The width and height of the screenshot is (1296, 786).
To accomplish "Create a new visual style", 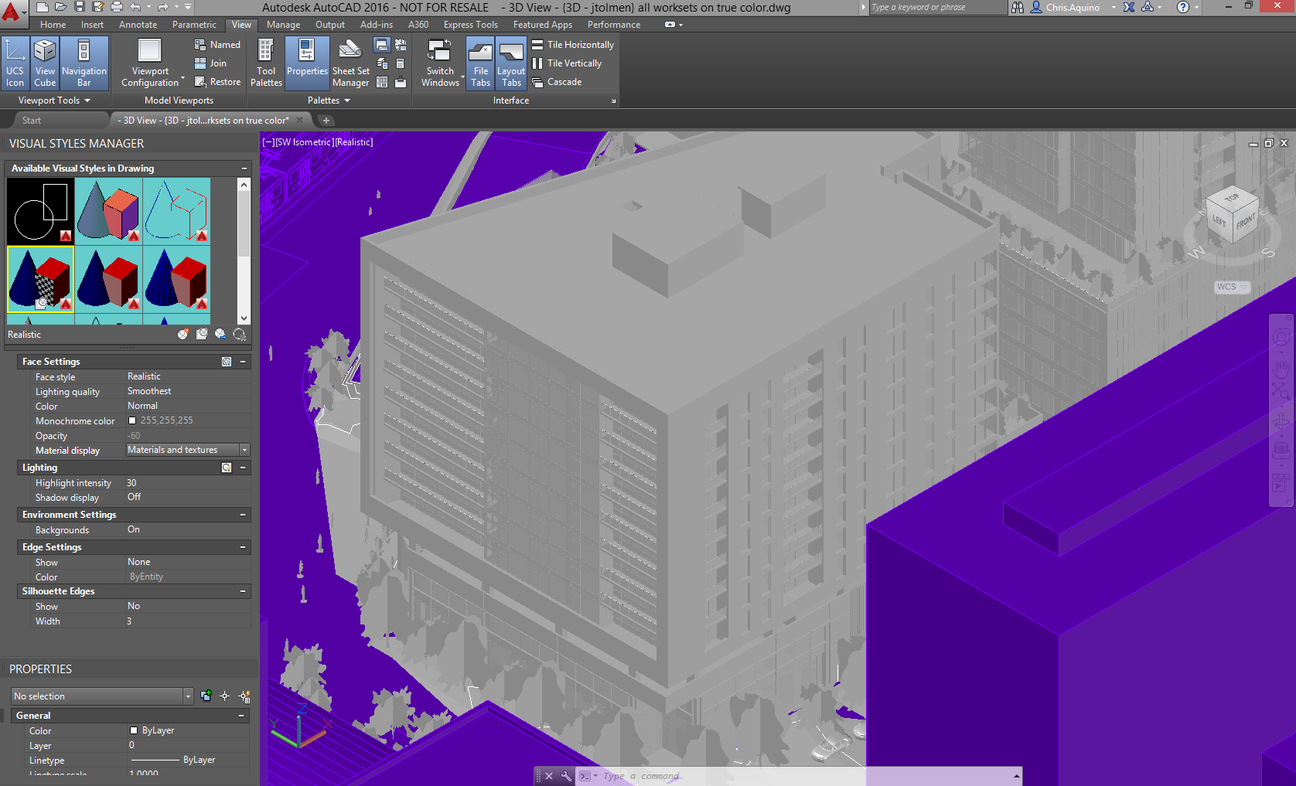I will click(183, 334).
